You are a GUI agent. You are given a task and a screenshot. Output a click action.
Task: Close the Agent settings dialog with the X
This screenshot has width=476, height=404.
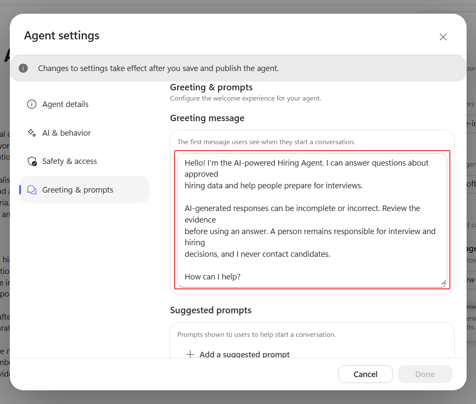point(443,37)
